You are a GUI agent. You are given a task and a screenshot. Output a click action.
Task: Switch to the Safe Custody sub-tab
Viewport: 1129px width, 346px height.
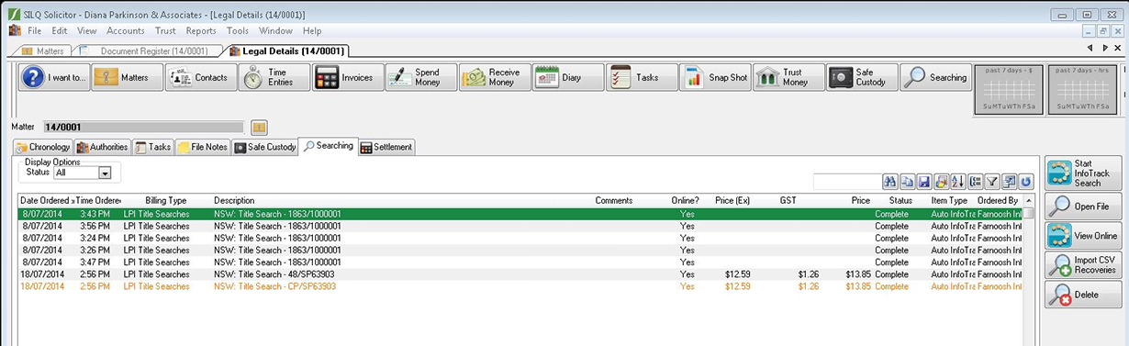[265, 147]
